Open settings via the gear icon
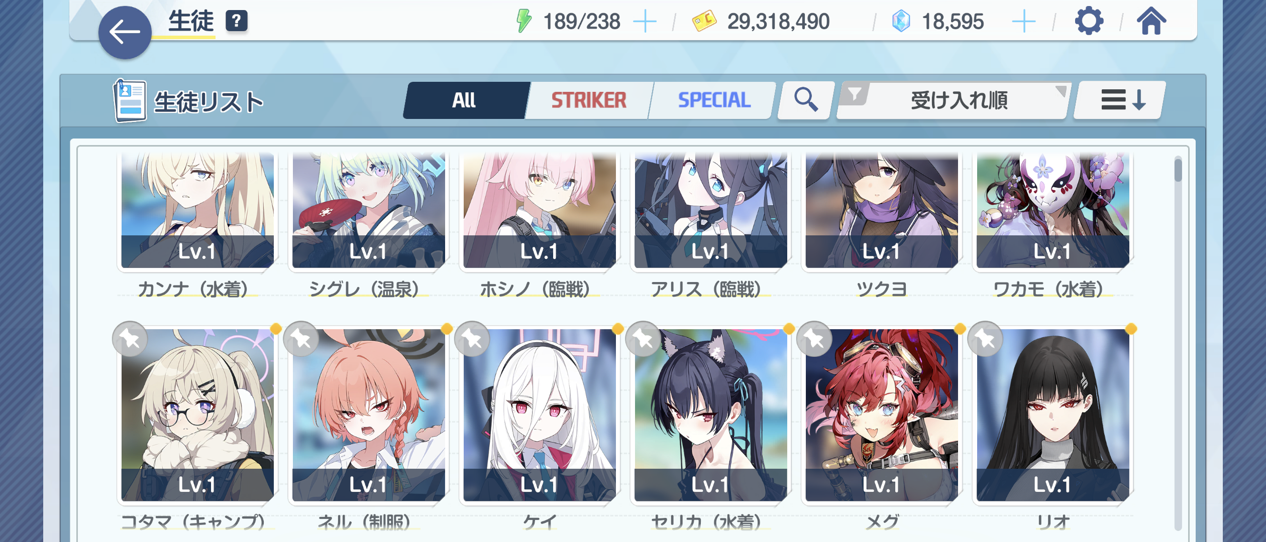The image size is (1266, 542). (x=1089, y=21)
